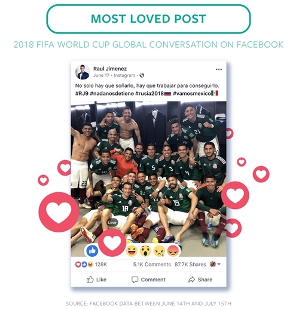View the 87.7K Shares list

(190, 265)
